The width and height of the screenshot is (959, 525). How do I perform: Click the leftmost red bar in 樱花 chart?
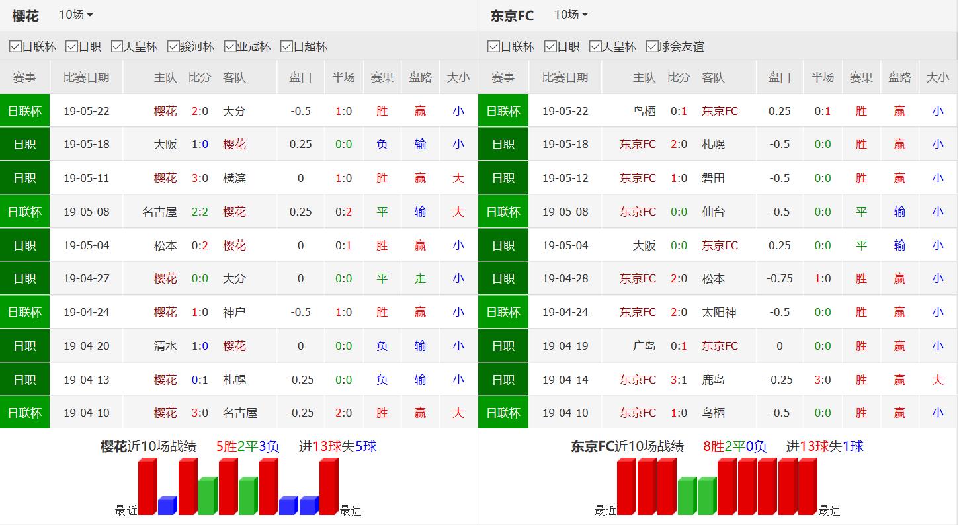point(147,487)
